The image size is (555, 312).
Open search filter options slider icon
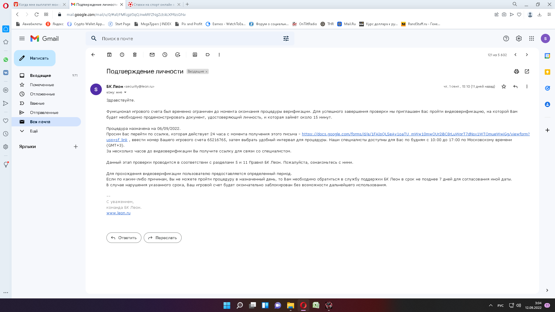pos(286,38)
